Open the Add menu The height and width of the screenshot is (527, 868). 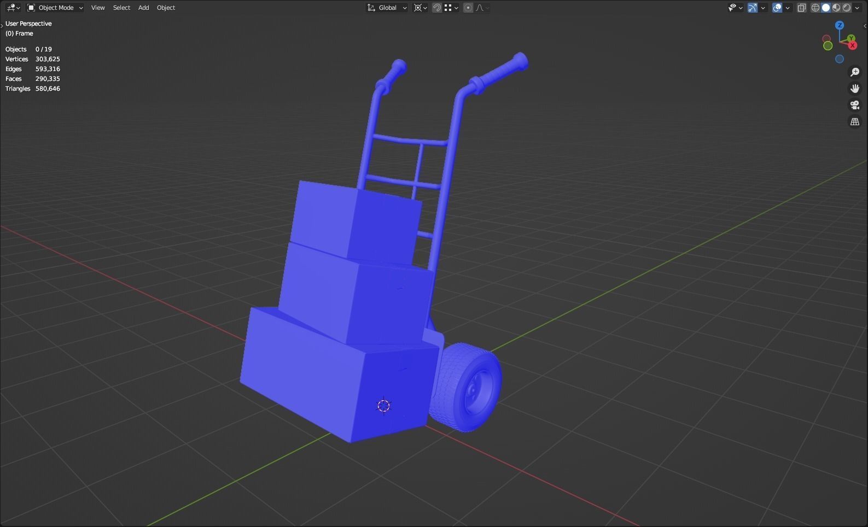click(143, 8)
